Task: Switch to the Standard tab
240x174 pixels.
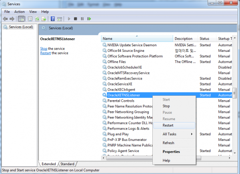Action: pos(67,164)
